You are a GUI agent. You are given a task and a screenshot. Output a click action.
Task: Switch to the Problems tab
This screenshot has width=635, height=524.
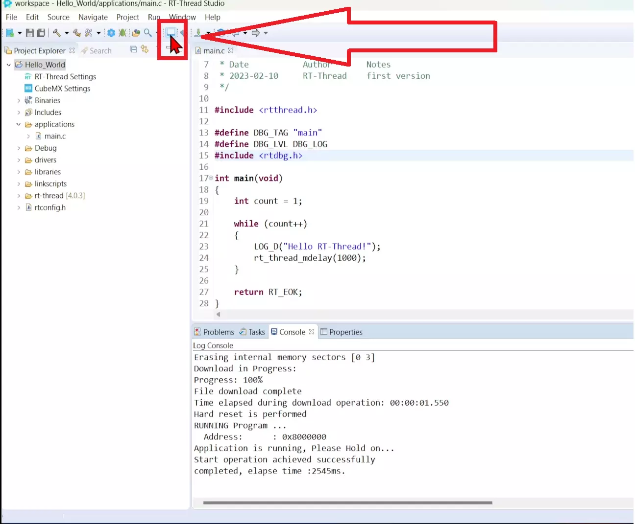pyautogui.click(x=214, y=332)
